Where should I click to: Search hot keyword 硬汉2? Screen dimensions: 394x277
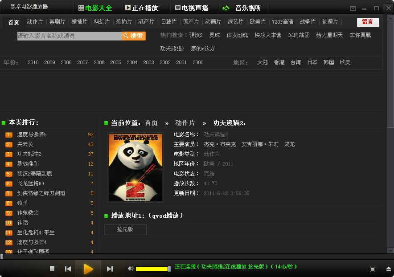point(196,35)
